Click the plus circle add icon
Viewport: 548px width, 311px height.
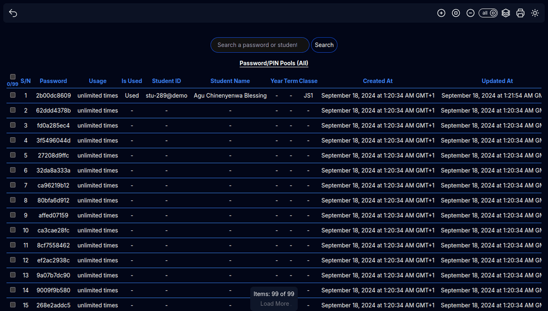click(x=441, y=13)
